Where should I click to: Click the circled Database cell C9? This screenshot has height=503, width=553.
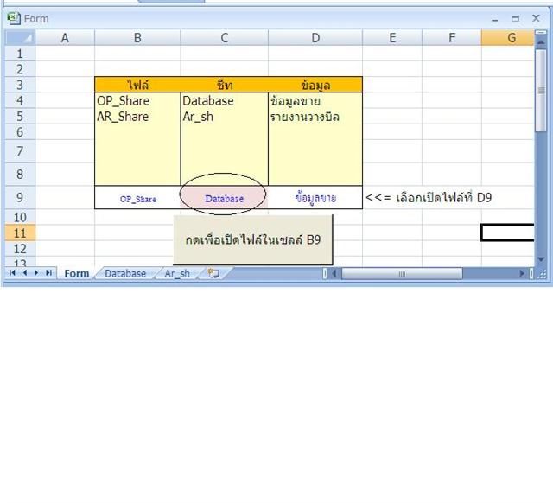pos(224,198)
